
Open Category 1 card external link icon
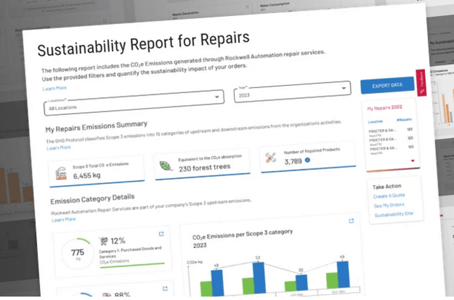(x=161, y=234)
